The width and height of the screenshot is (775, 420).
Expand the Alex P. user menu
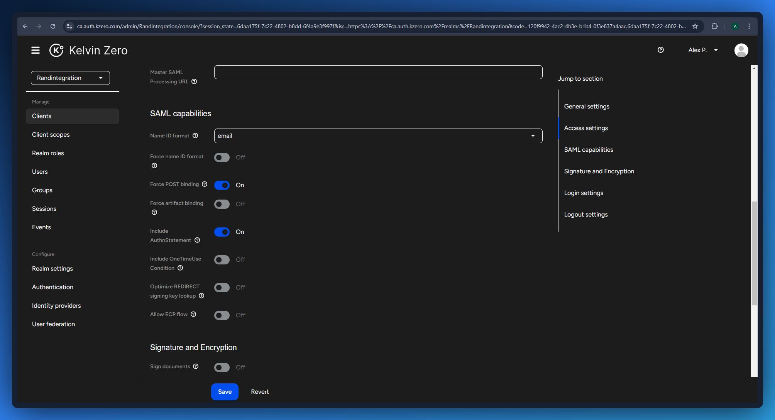[703, 50]
